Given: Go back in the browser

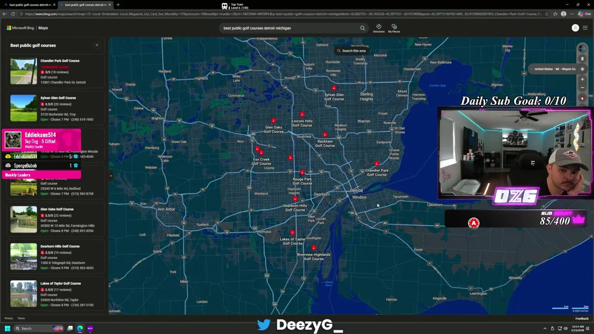Looking at the screenshot, I should click(5, 14).
